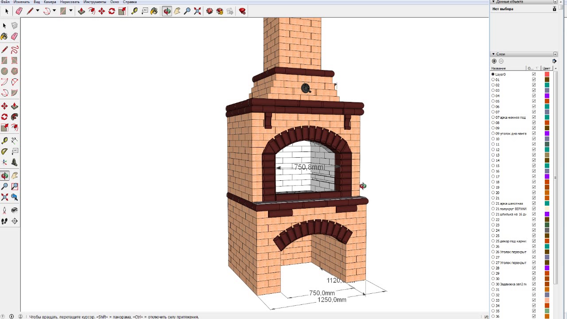Viewport: 567px width, 319px height.
Task: Make layer 25 the active layer
Action: pyautogui.click(x=493, y=236)
